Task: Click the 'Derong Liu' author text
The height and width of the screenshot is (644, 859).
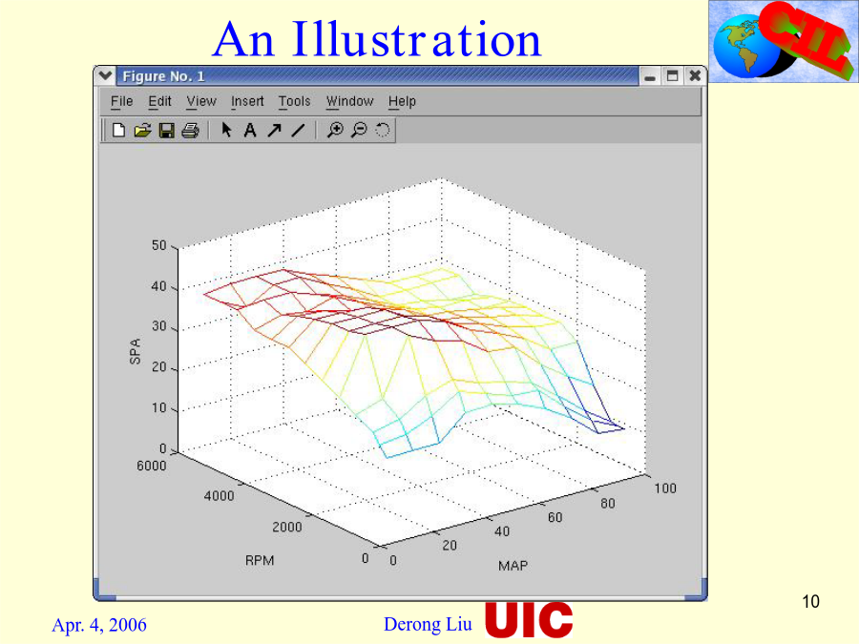Action: pos(428,624)
